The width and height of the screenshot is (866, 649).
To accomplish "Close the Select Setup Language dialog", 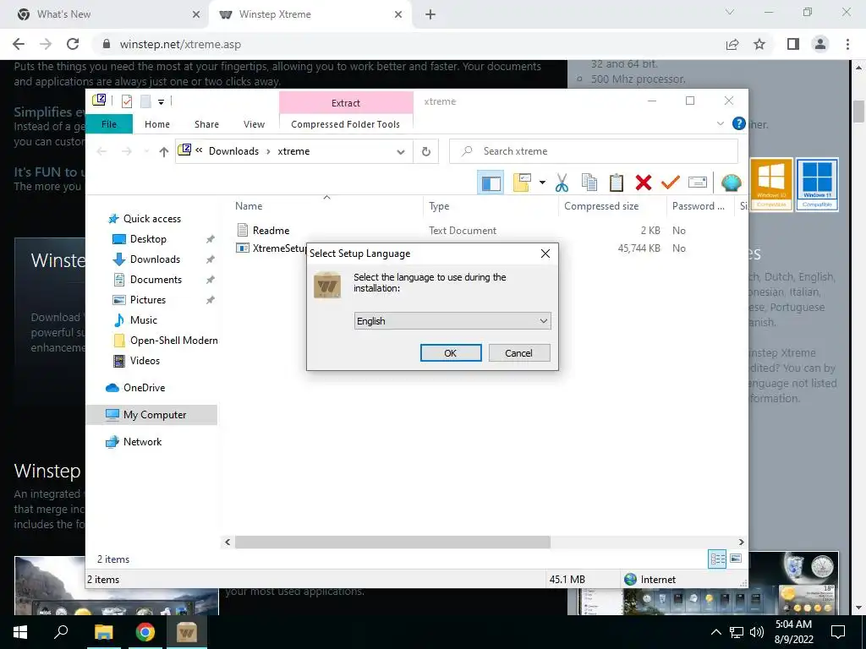I will pyautogui.click(x=545, y=254).
